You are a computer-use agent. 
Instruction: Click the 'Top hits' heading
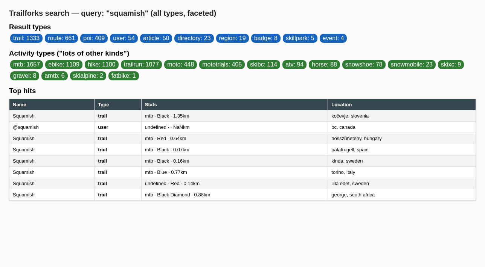(x=23, y=91)
